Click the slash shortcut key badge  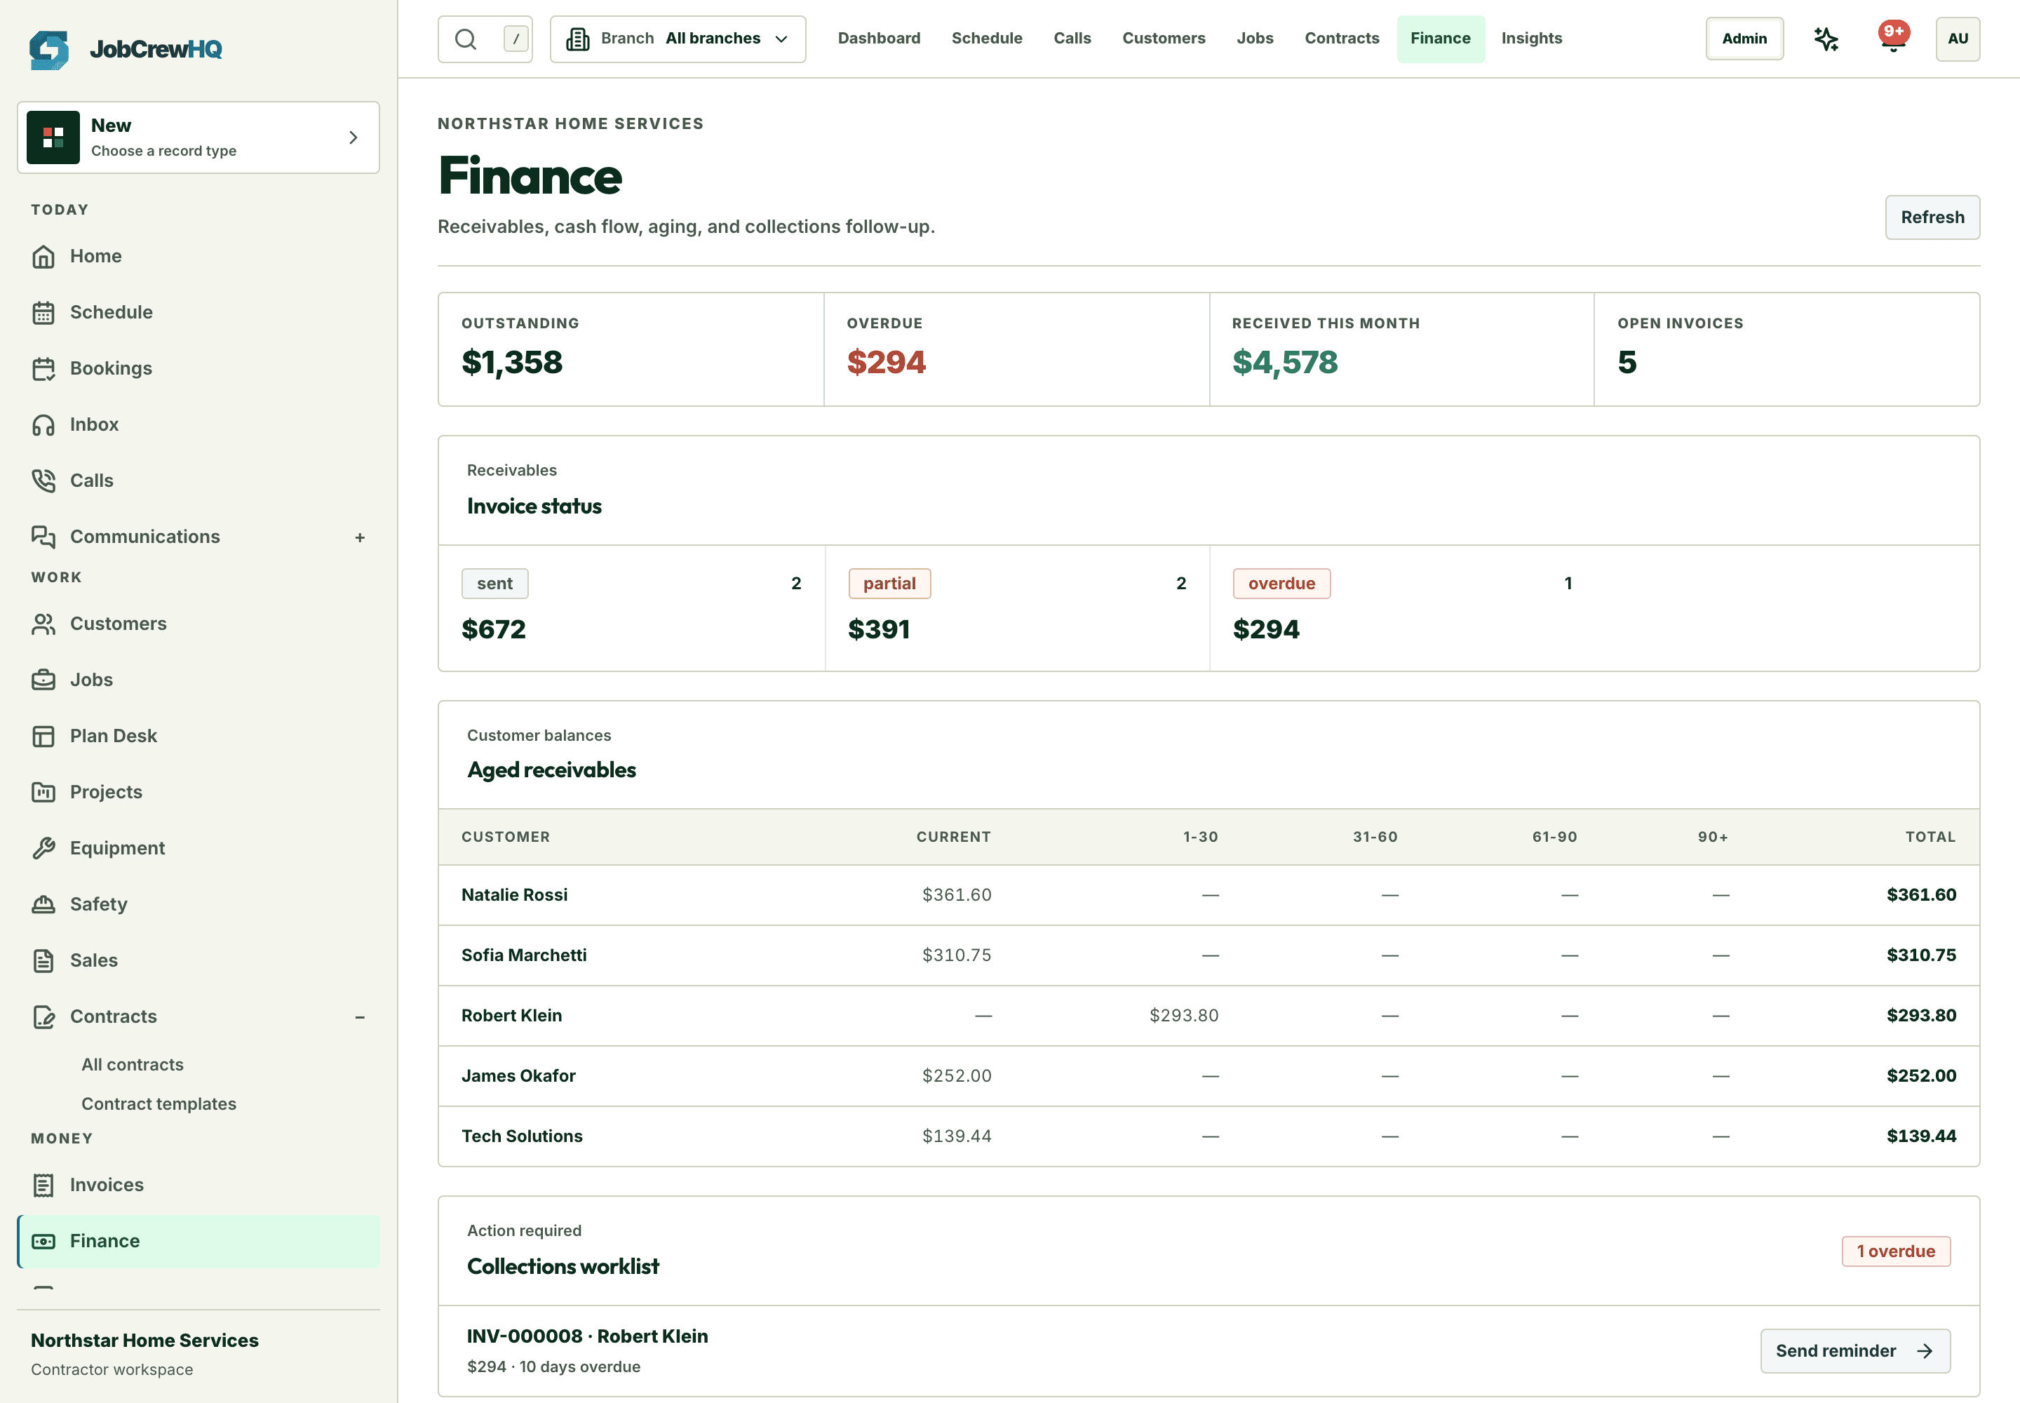516,39
